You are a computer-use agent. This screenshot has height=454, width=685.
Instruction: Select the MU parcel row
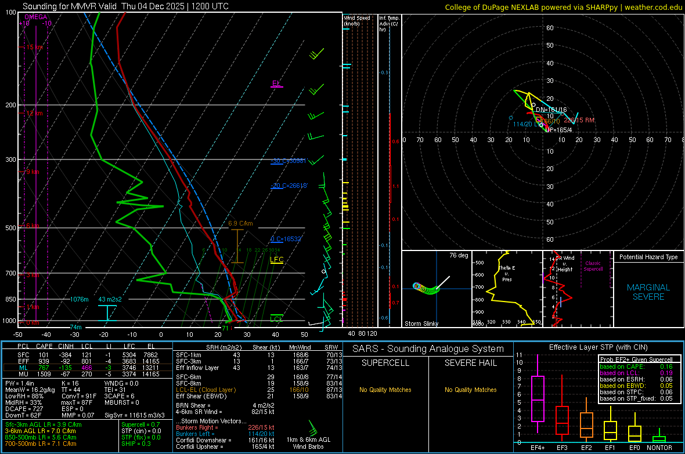[88, 374]
